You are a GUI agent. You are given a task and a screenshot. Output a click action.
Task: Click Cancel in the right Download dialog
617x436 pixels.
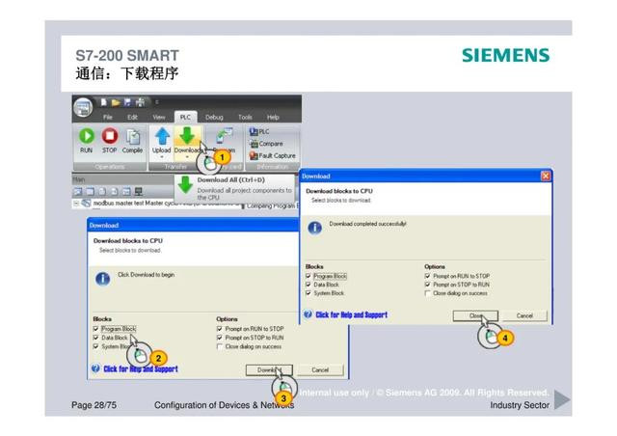coord(524,315)
